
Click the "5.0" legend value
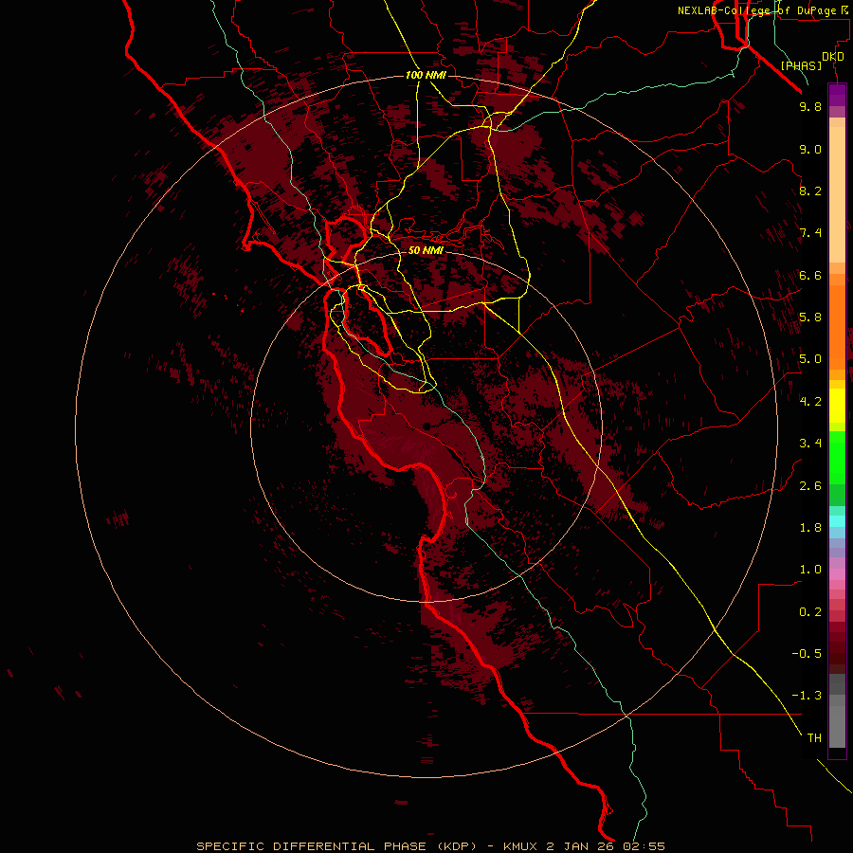point(810,359)
